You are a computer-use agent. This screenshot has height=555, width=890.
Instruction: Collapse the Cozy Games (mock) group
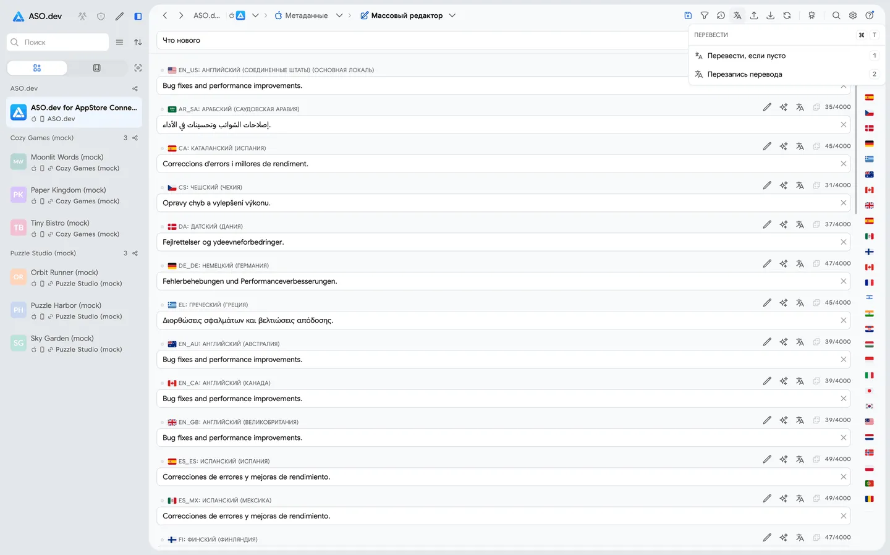pos(42,138)
